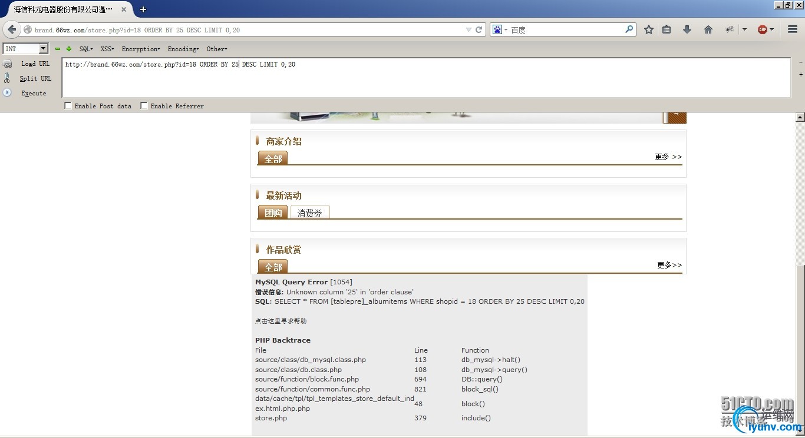Open the Firefox hamburger menu
Image resolution: width=805 pixels, height=438 pixels.
pyautogui.click(x=793, y=29)
